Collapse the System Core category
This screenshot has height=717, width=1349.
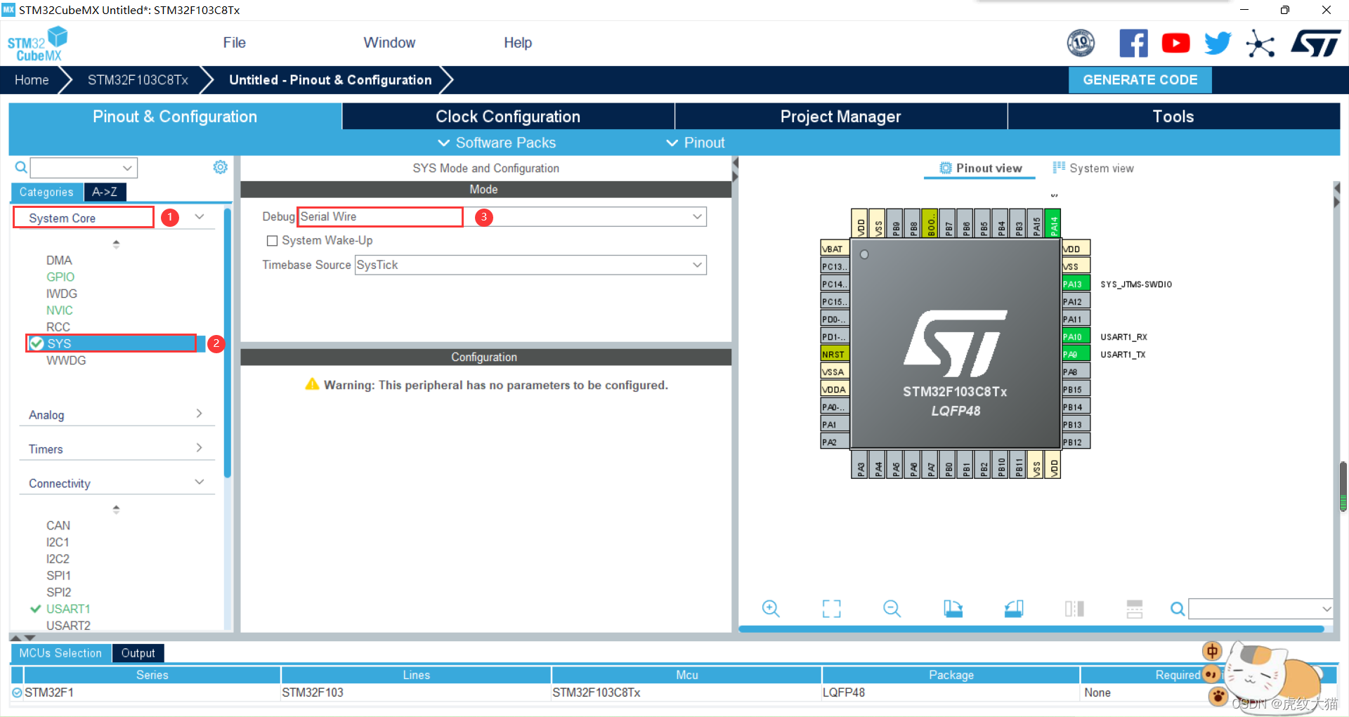click(200, 217)
